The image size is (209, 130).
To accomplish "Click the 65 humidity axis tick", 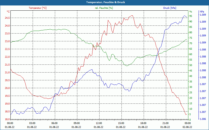I will tap(191, 49).
